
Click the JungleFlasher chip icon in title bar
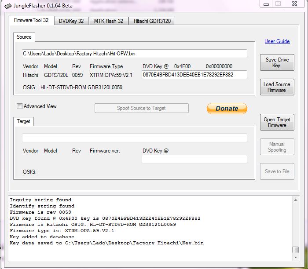pyautogui.click(x=8, y=6)
